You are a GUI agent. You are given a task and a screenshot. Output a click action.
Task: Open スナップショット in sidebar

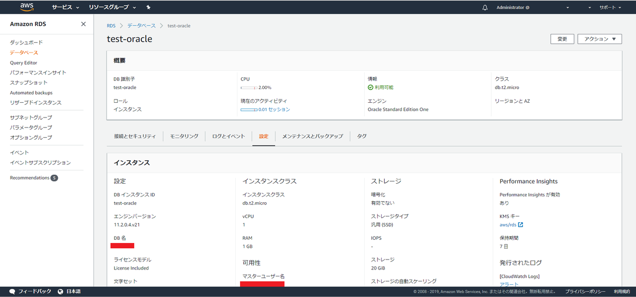pyautogui.click(x=29, y=83)
